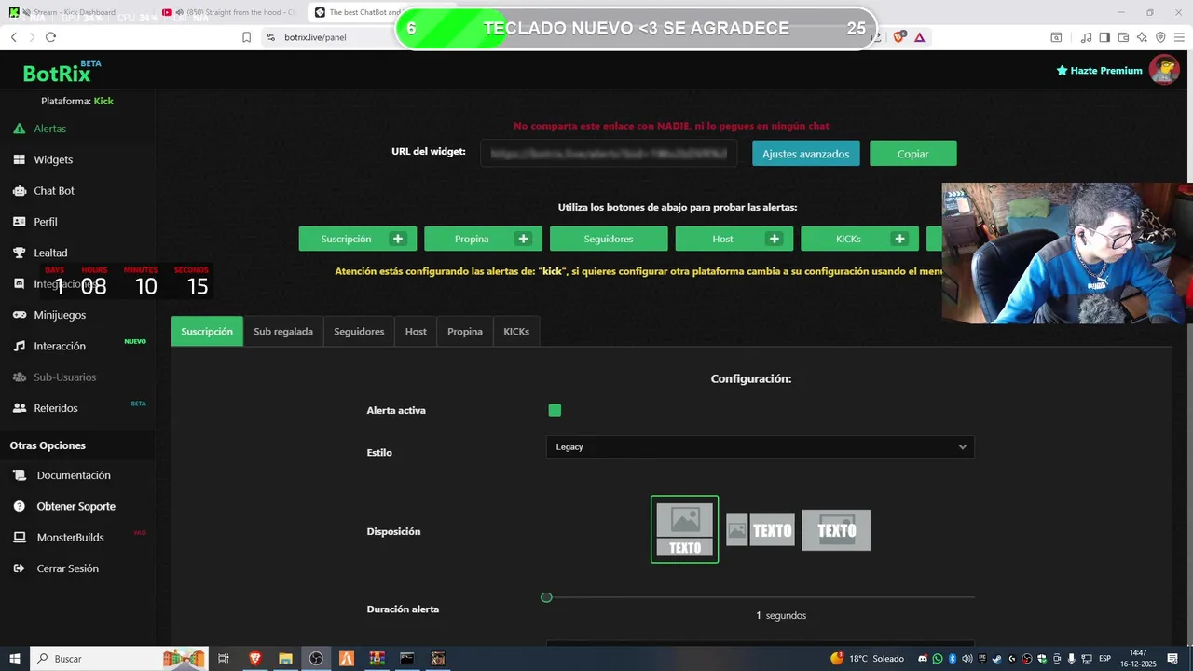Select the image-beside-text Disposición layout

tap(760, 529)
